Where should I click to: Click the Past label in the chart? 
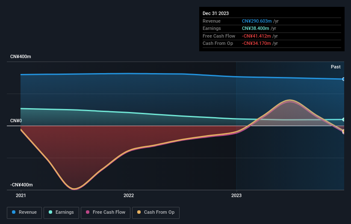(x=336, y=67)
